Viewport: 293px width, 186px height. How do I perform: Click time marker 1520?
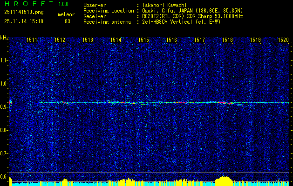point(283,40)
